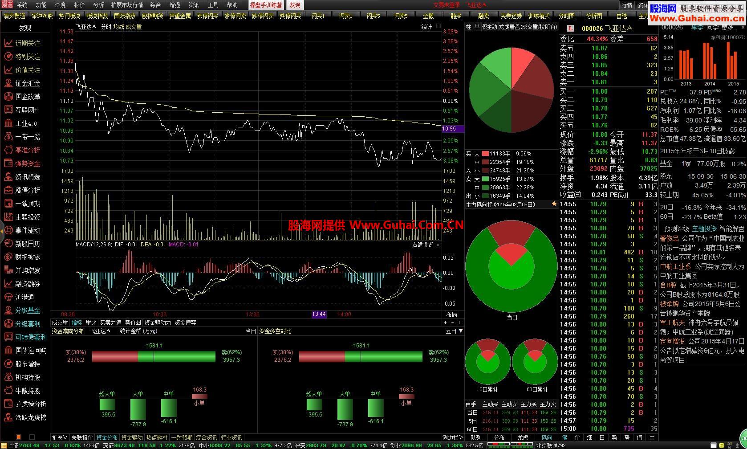The height and width of the screenshot is (449, 747).
Task: Click the 操盘手训练营 button
Action: (266, 5)
